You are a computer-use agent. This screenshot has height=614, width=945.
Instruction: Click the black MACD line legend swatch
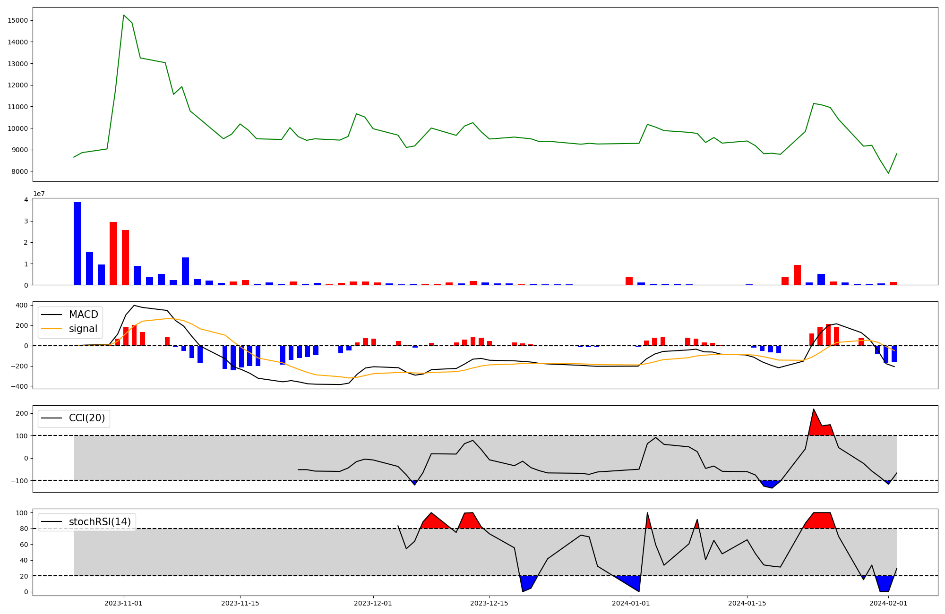pyautogui.click(x=52, y=315)
